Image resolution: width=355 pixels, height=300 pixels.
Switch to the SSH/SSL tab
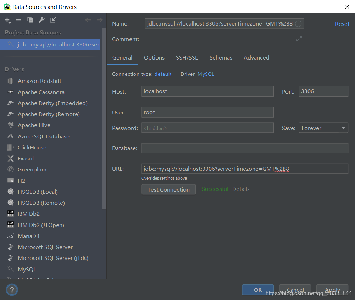[x=187, y=58]
